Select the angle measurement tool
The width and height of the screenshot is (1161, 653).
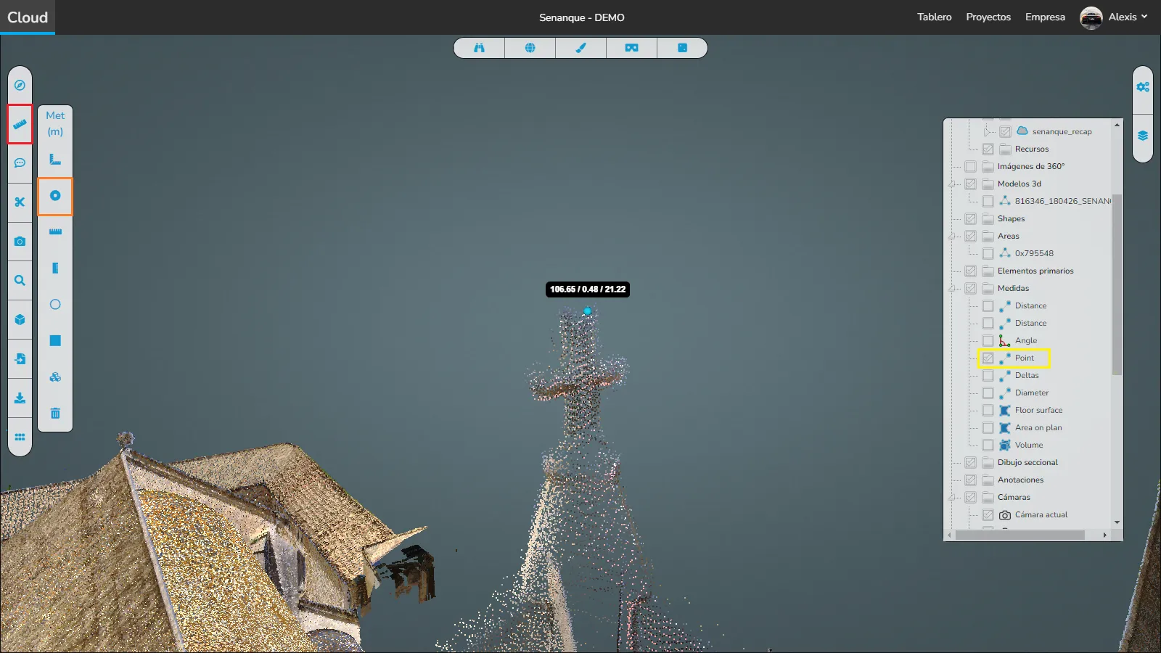pyautogui.click(x=55, y=160)
